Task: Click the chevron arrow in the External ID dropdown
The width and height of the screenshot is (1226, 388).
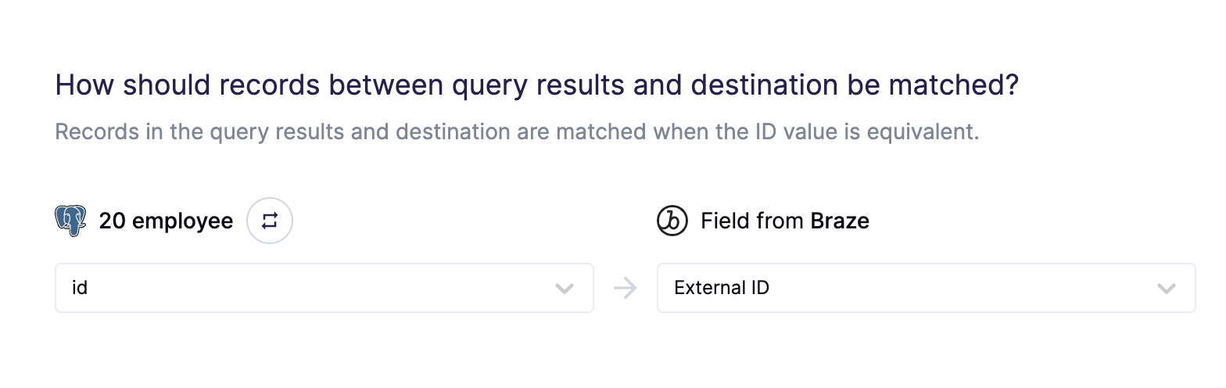Action: [1167, 289]
